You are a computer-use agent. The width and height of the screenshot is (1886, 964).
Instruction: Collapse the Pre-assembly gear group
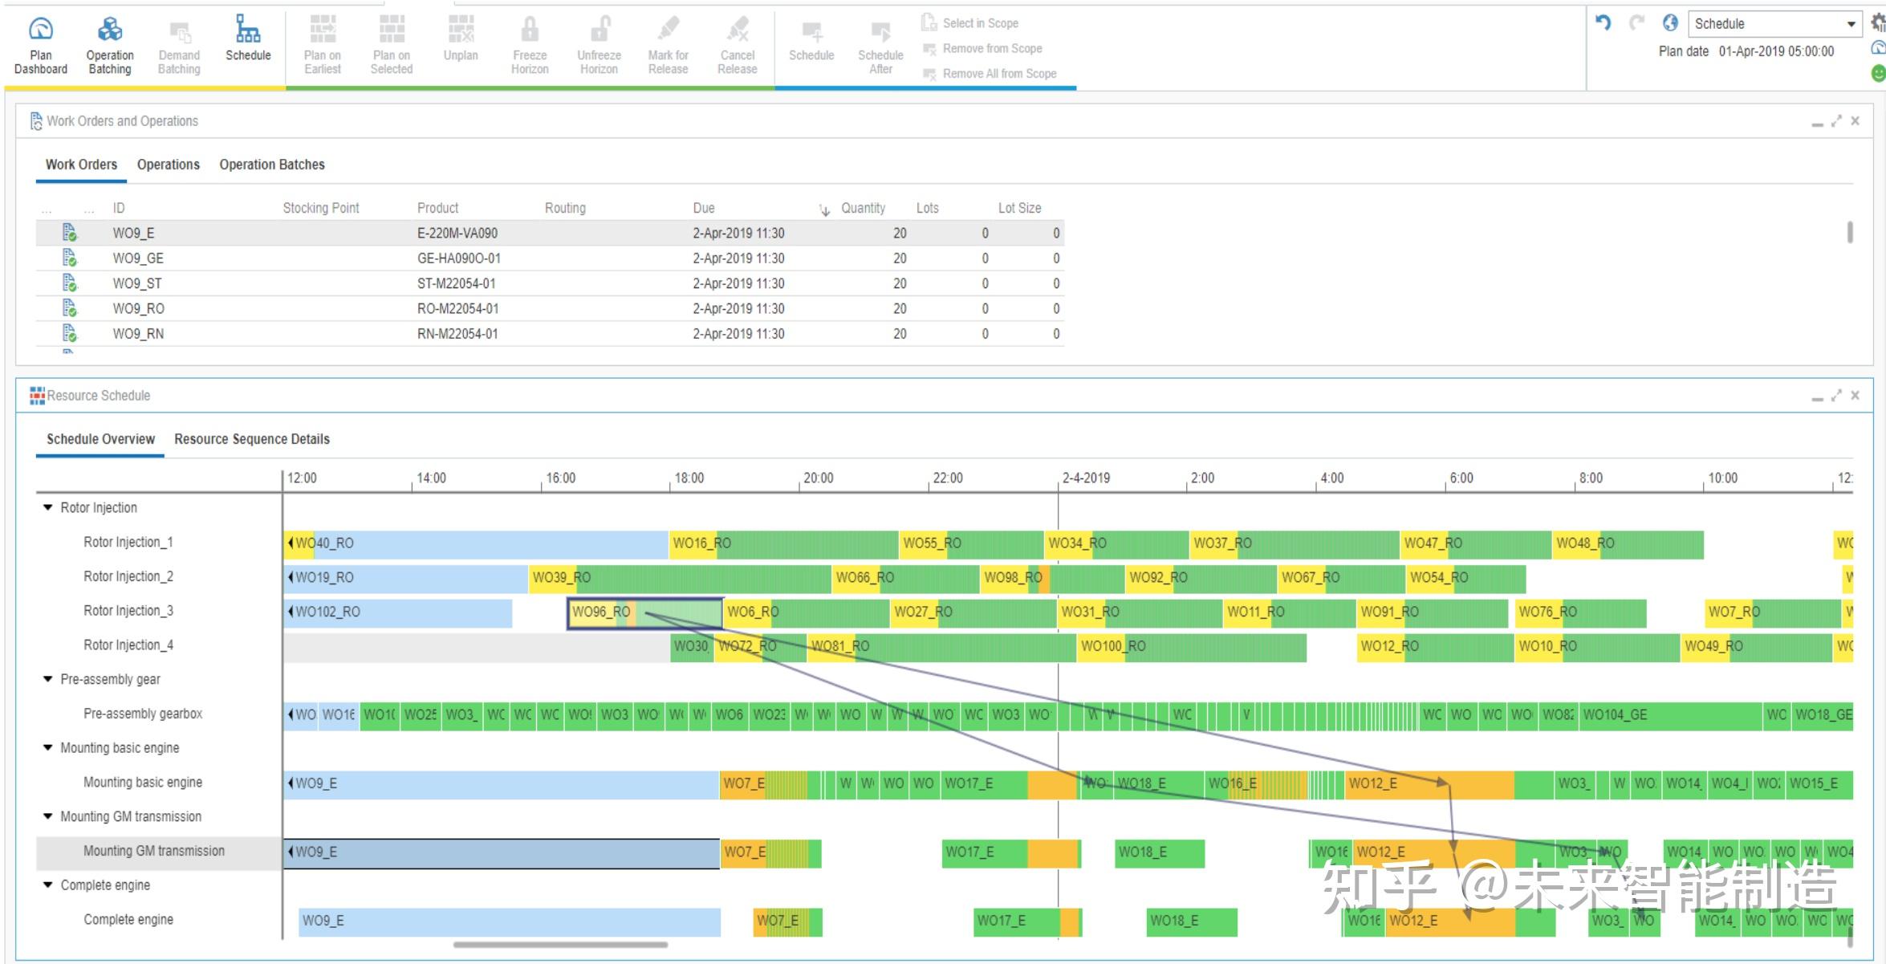(x=48, y=679)
